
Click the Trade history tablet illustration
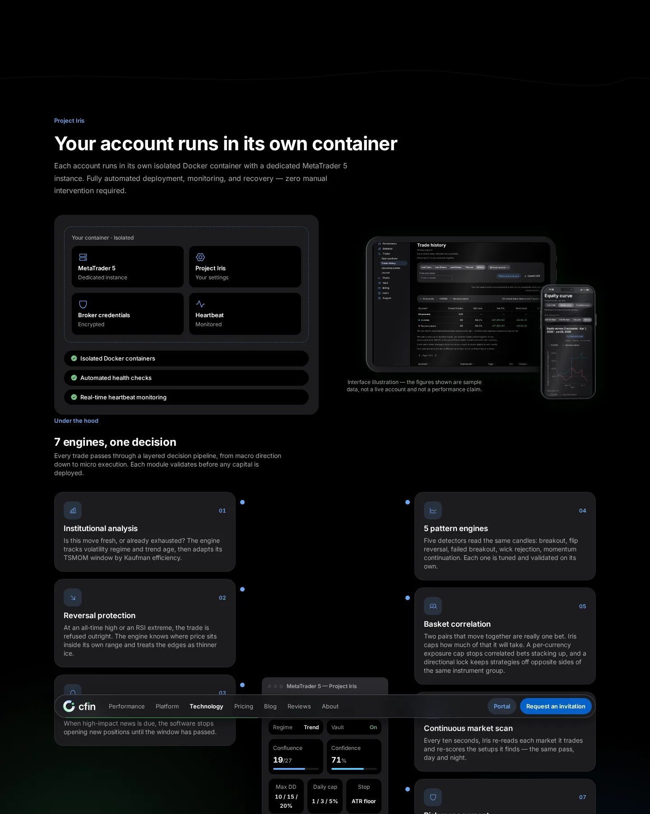460,305
